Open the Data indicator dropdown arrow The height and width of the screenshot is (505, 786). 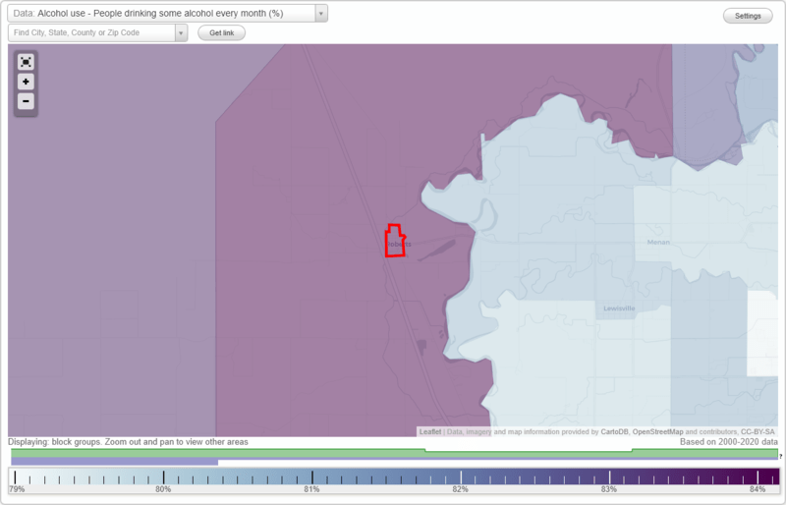[x=321, y=14]
